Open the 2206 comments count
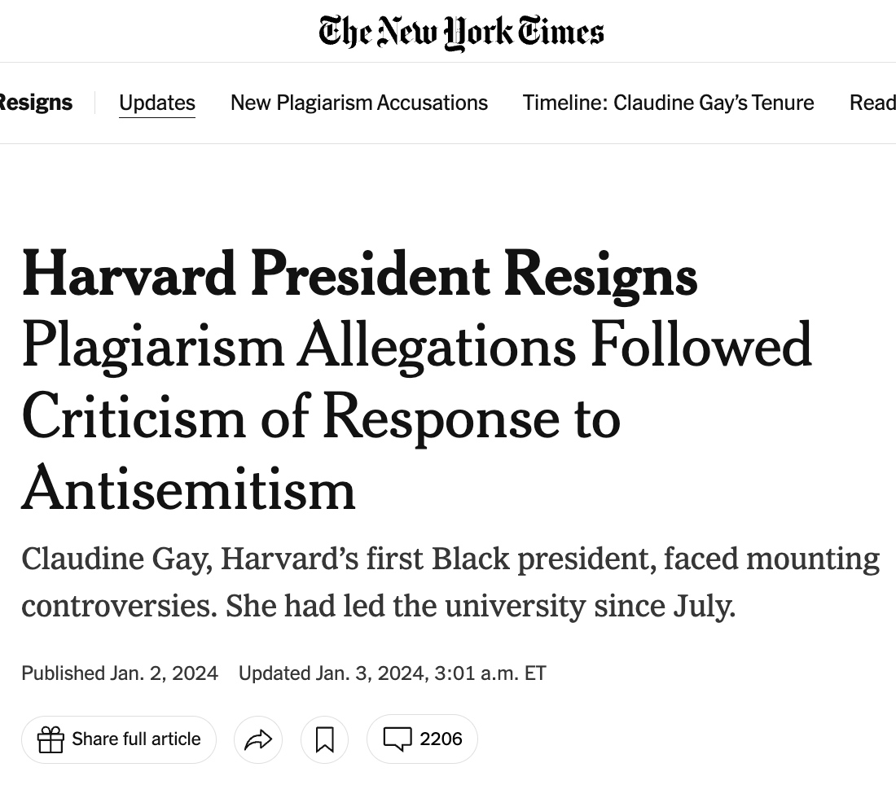 pos(441,739)
